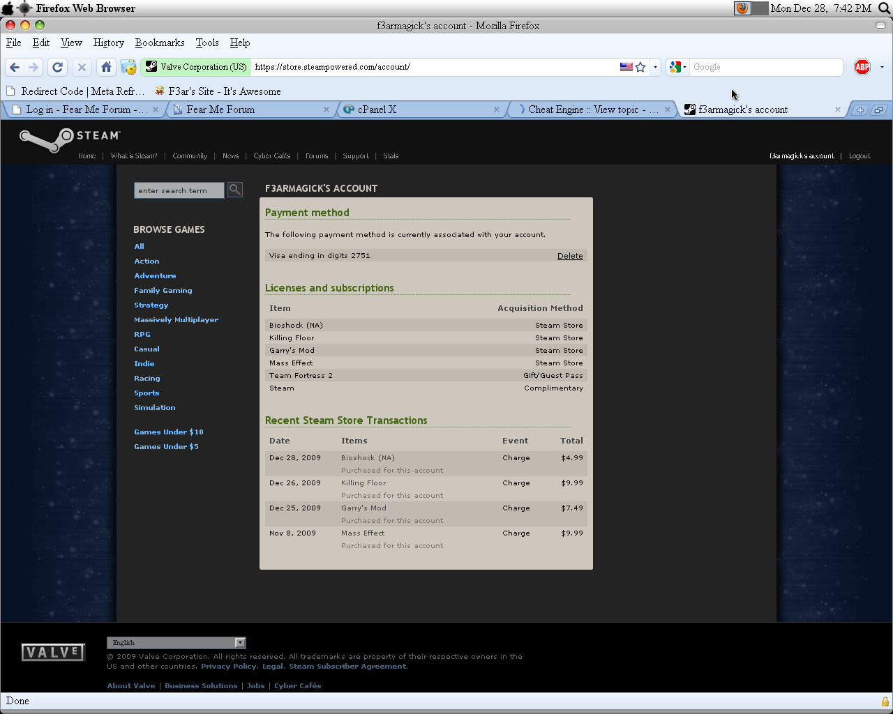The image size is (893, 714).
Task: Browse the Massively Multiplayer category
Action: point(177,320)
